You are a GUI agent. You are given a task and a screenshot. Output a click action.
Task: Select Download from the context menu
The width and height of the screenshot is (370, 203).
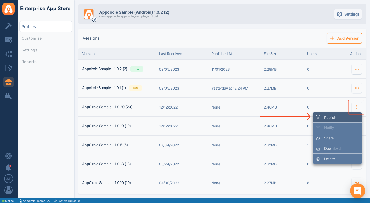(x=337, y=148)
